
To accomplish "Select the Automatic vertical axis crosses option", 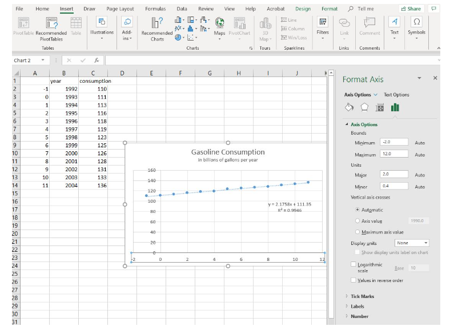I will click(357, 210).
